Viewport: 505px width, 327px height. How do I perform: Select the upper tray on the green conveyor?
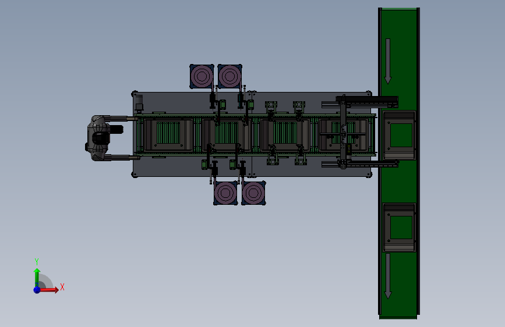point(399,135)
